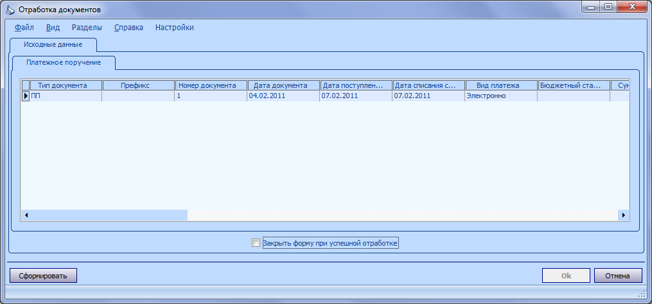The height and width of the screenshot is (304, 652).
Task: Click the Сформировать button
Action: (x=43, y=276)
